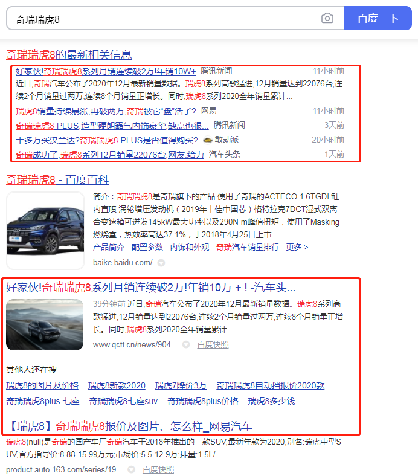Focus the search box containing 奇瑞瑞虎8
Image resolution: width=418 pixels, height=476 pixels.
(175, 18)
